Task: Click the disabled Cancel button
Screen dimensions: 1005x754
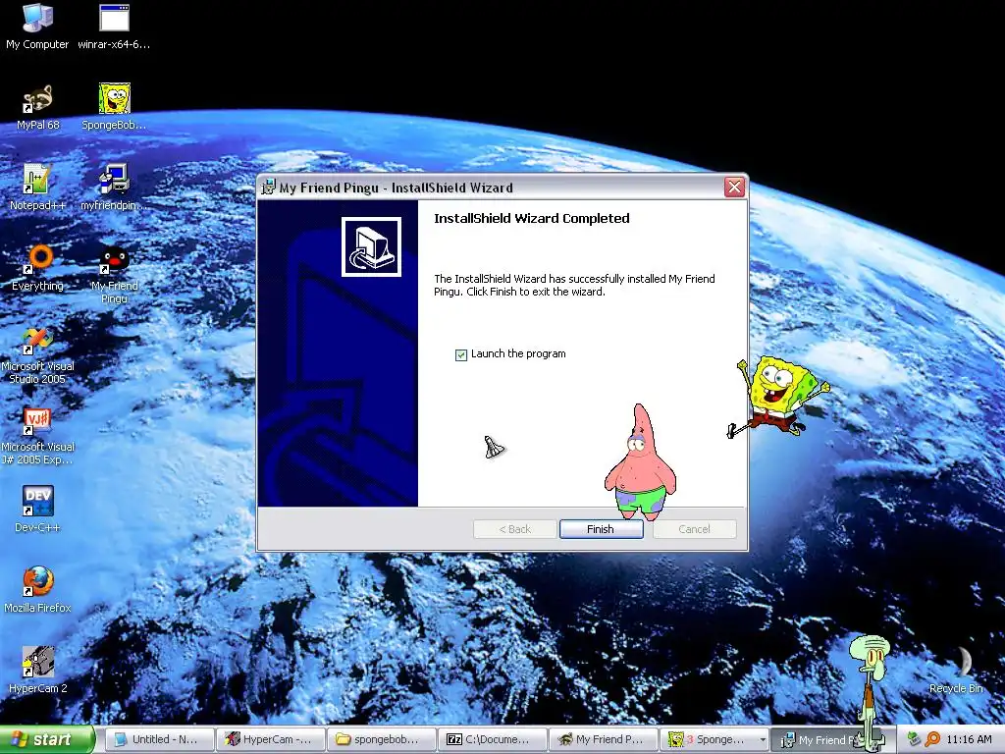Action: click(695, 529)
